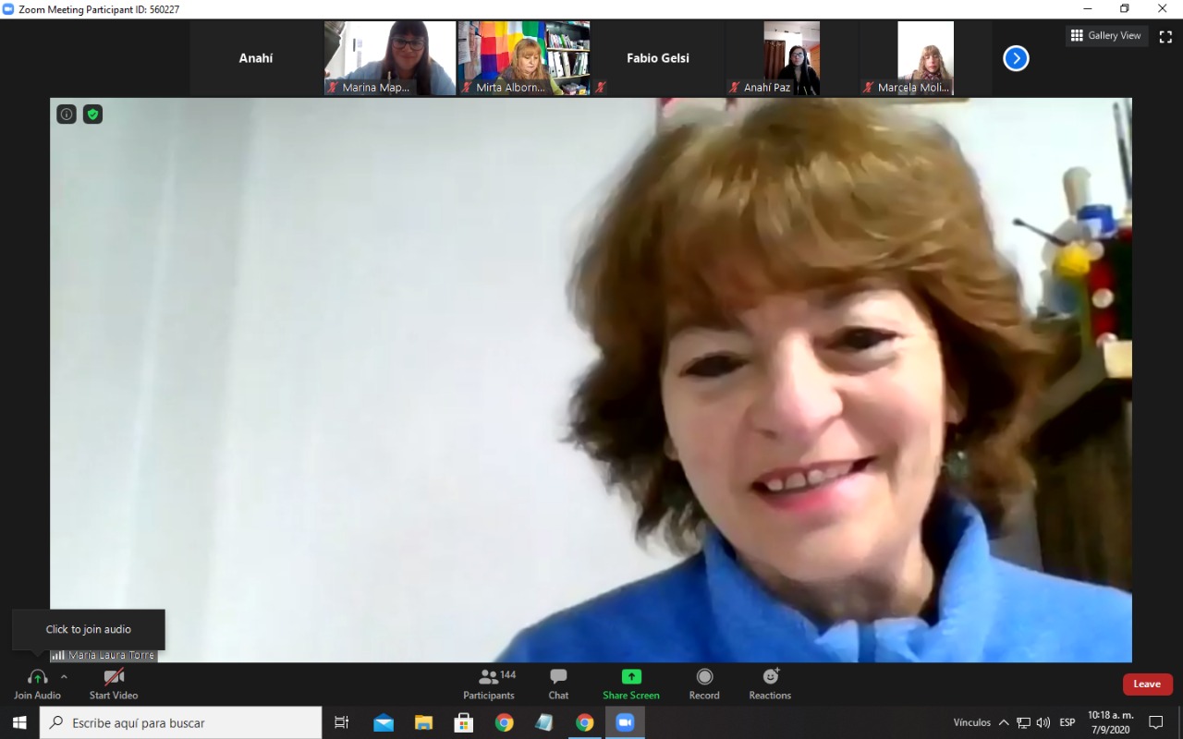Open the Participants panel

pyautogui.click(x=489, y=684)
